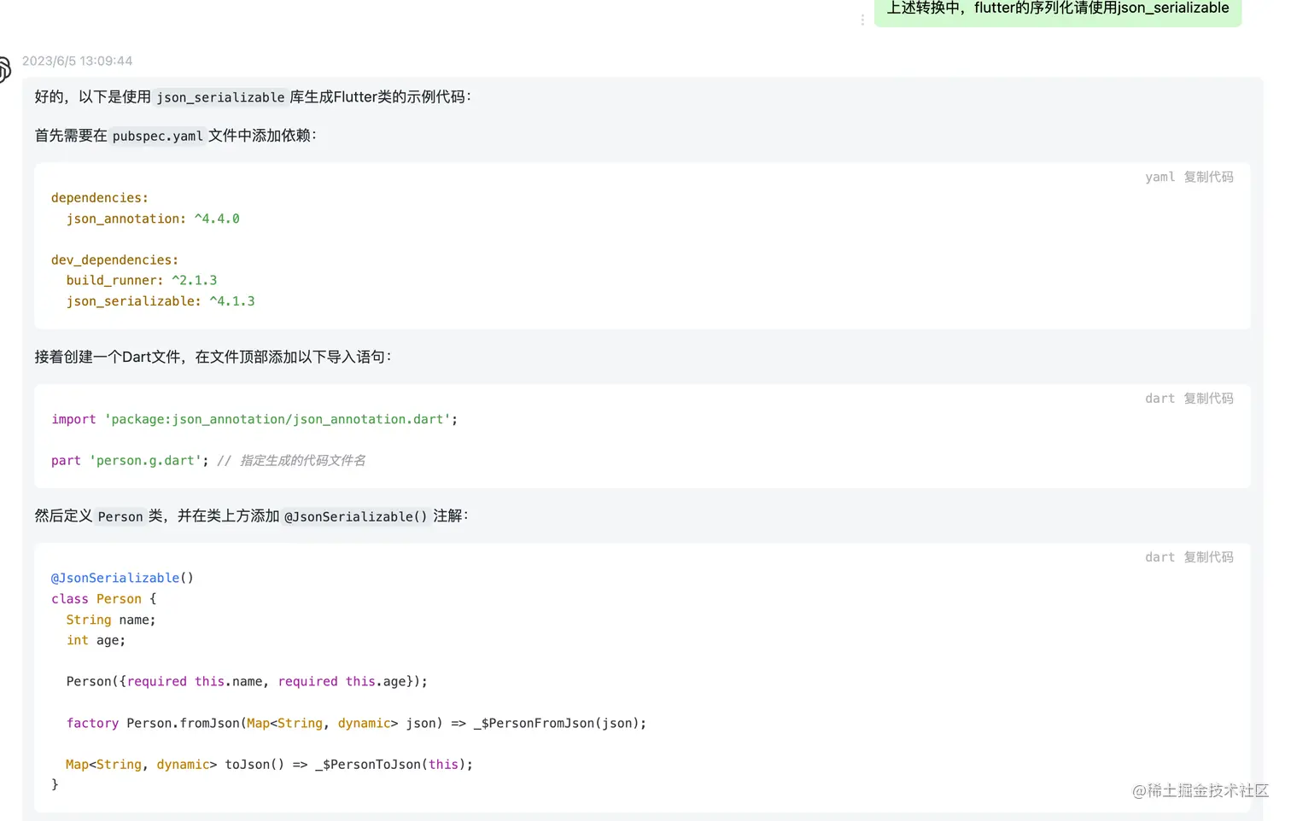The width and height of the screenshot is (1291, 821).
Task: Click the "dev_dependencies:" line
Action: click(x=115, y=259)
